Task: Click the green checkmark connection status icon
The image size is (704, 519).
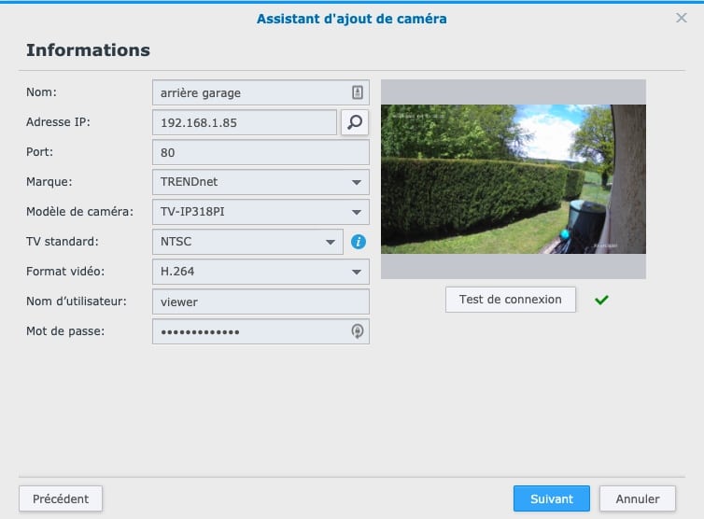Action: tap(601, 300)
